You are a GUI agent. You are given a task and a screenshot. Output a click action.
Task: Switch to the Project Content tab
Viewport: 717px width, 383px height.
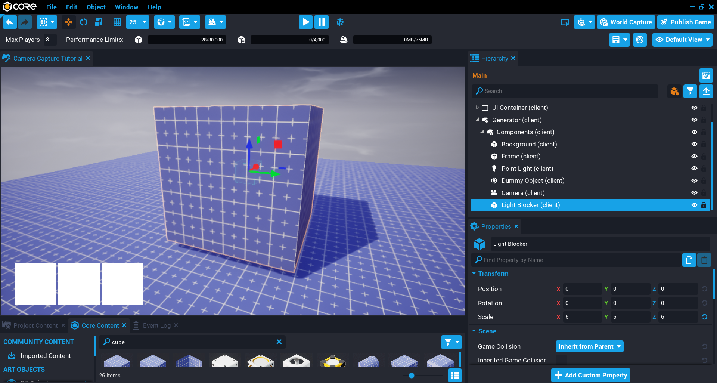35,325
